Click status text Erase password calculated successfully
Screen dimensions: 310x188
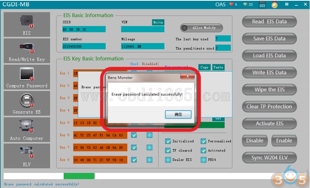pyautogui.click(x=42, y=184)
